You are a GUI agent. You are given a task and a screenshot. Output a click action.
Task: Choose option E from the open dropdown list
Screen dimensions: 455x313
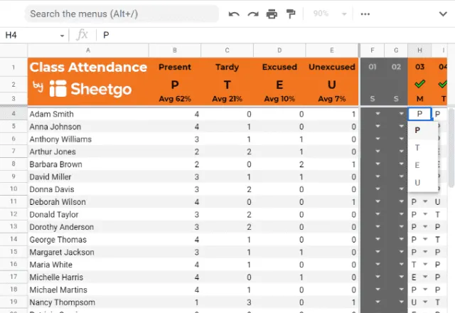coord(417,165)
